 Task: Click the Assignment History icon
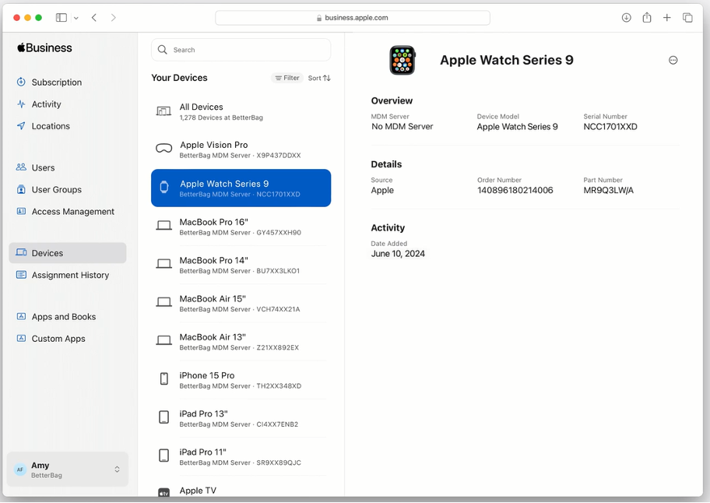coord(21,274)
